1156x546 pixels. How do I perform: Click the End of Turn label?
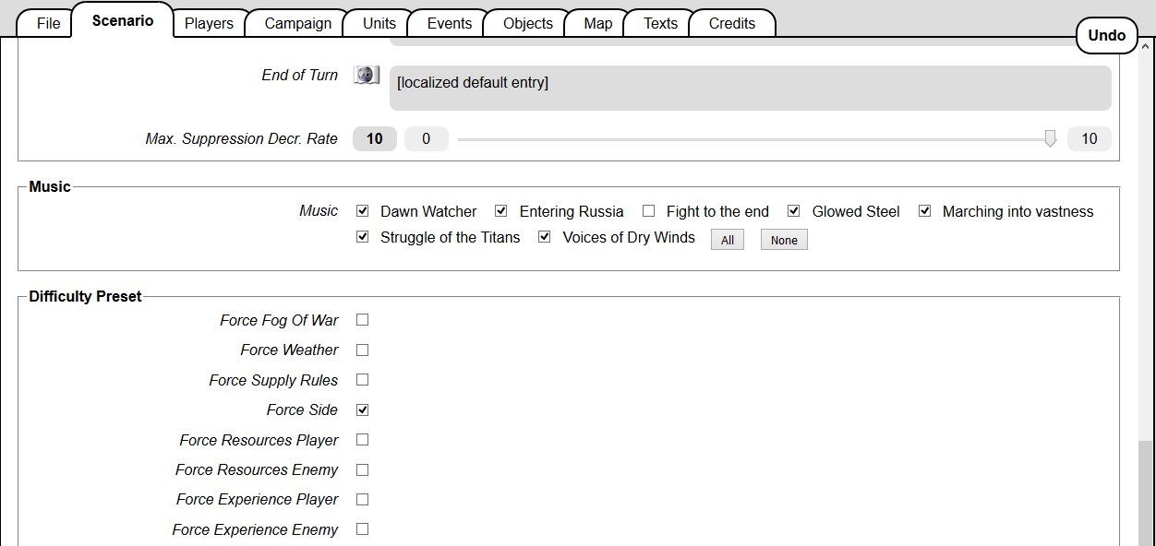point(300,76)
